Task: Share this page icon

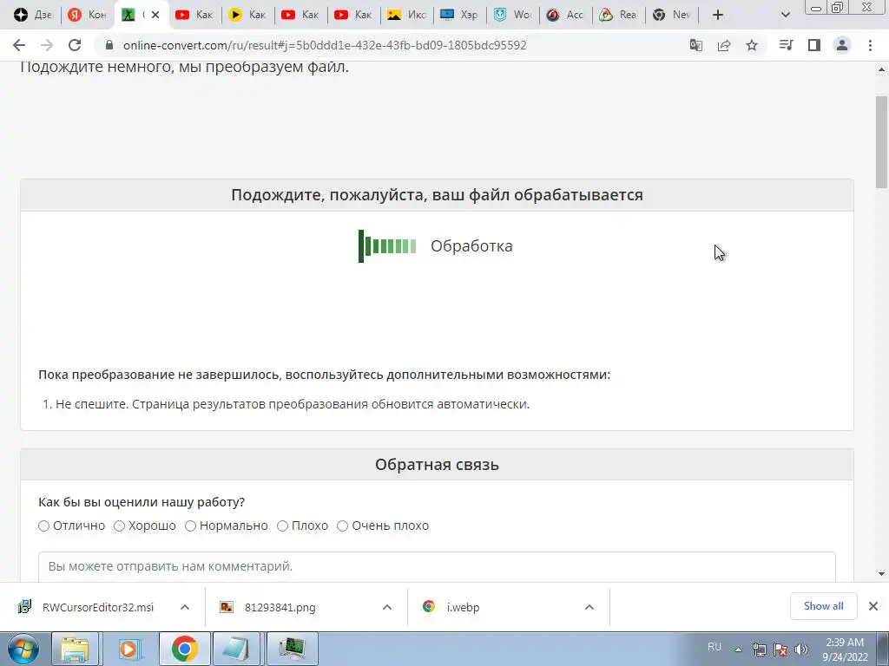Action: tap(724, 45)
